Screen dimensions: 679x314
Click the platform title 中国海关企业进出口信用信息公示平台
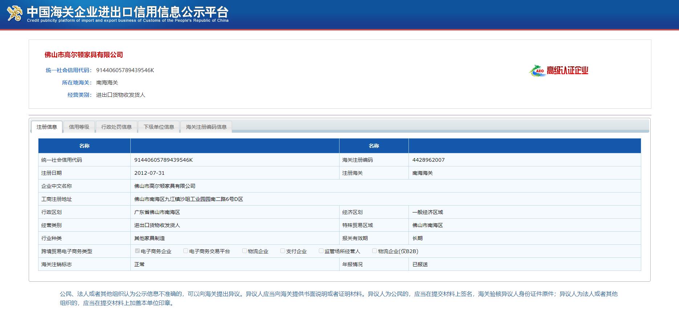[x=127, y=12]
